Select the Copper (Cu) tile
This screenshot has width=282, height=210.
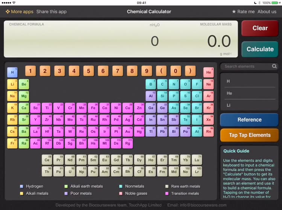(x=127, y=108)
